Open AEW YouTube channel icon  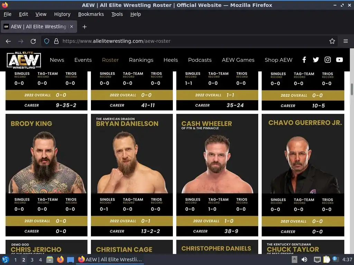(339, 60)
